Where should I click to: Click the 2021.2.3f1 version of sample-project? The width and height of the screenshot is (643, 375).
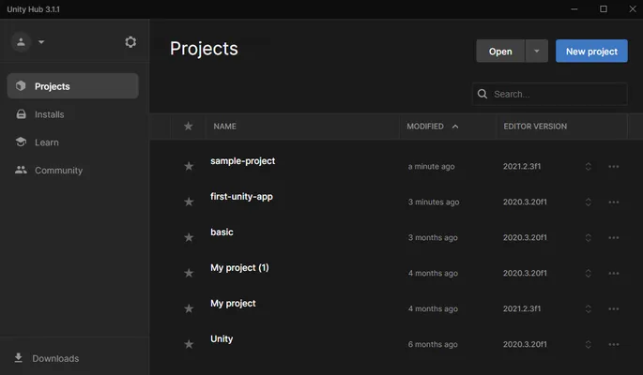pyautogui.click(x=522, y=166)
